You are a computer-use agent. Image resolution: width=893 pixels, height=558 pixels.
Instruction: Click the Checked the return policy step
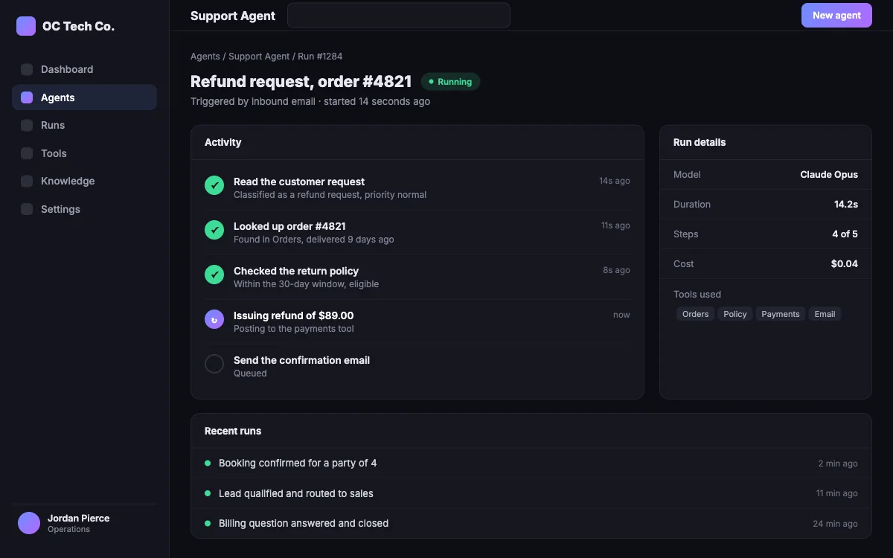(x=417, y=277)
